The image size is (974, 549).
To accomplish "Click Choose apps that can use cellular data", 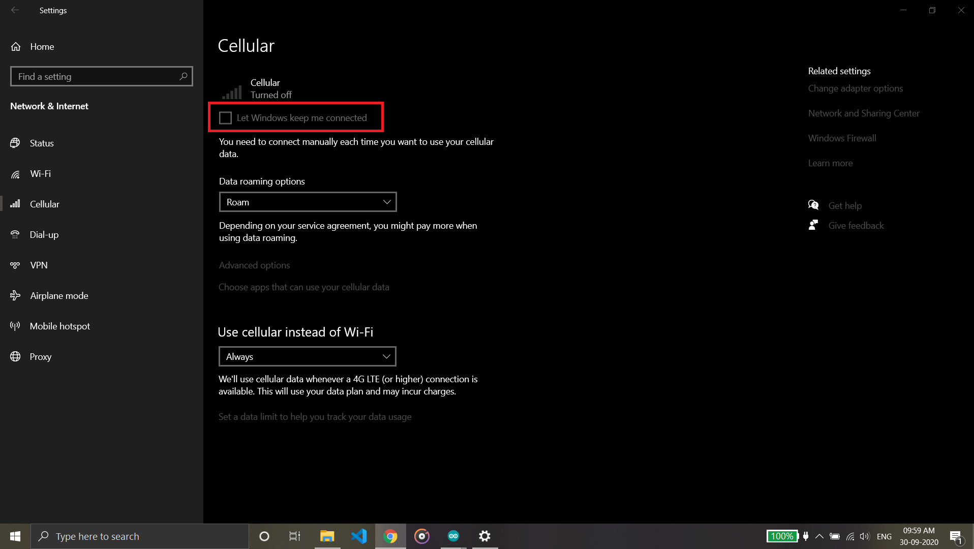I will coord(304,287).
